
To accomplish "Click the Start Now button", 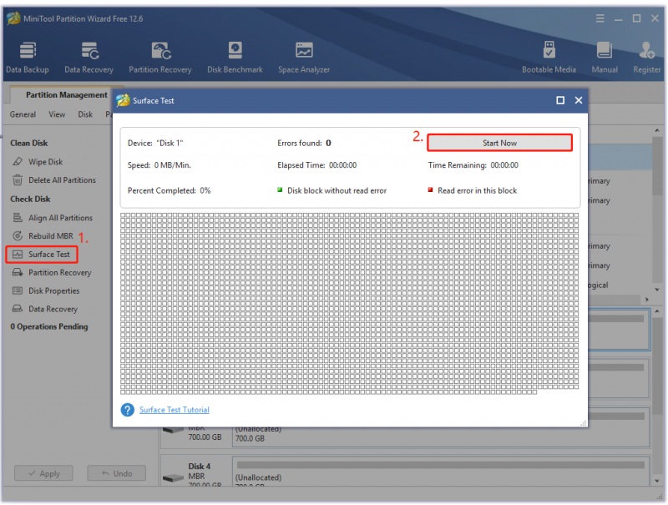I will coord(499,143).
